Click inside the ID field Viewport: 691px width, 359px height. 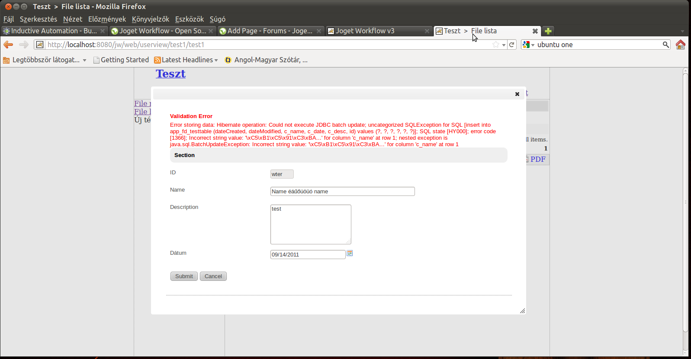(x=282, y=174)
